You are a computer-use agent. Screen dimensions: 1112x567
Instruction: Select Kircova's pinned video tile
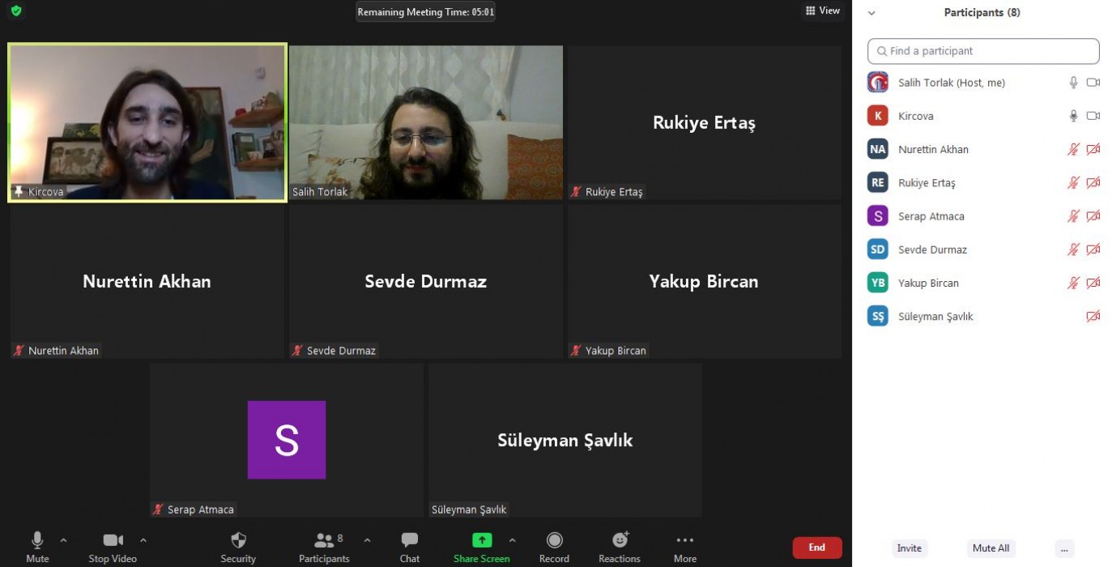pos(147,122)
